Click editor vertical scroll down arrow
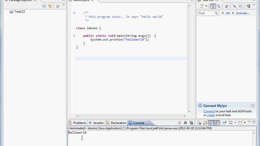The image size is (260, 146). pyautogui.click(x=189, y=112)
